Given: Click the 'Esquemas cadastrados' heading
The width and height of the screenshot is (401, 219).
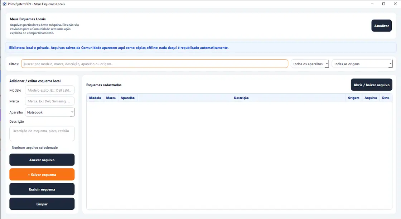Looking at the screenshot, I should click(x=104, y=85).
